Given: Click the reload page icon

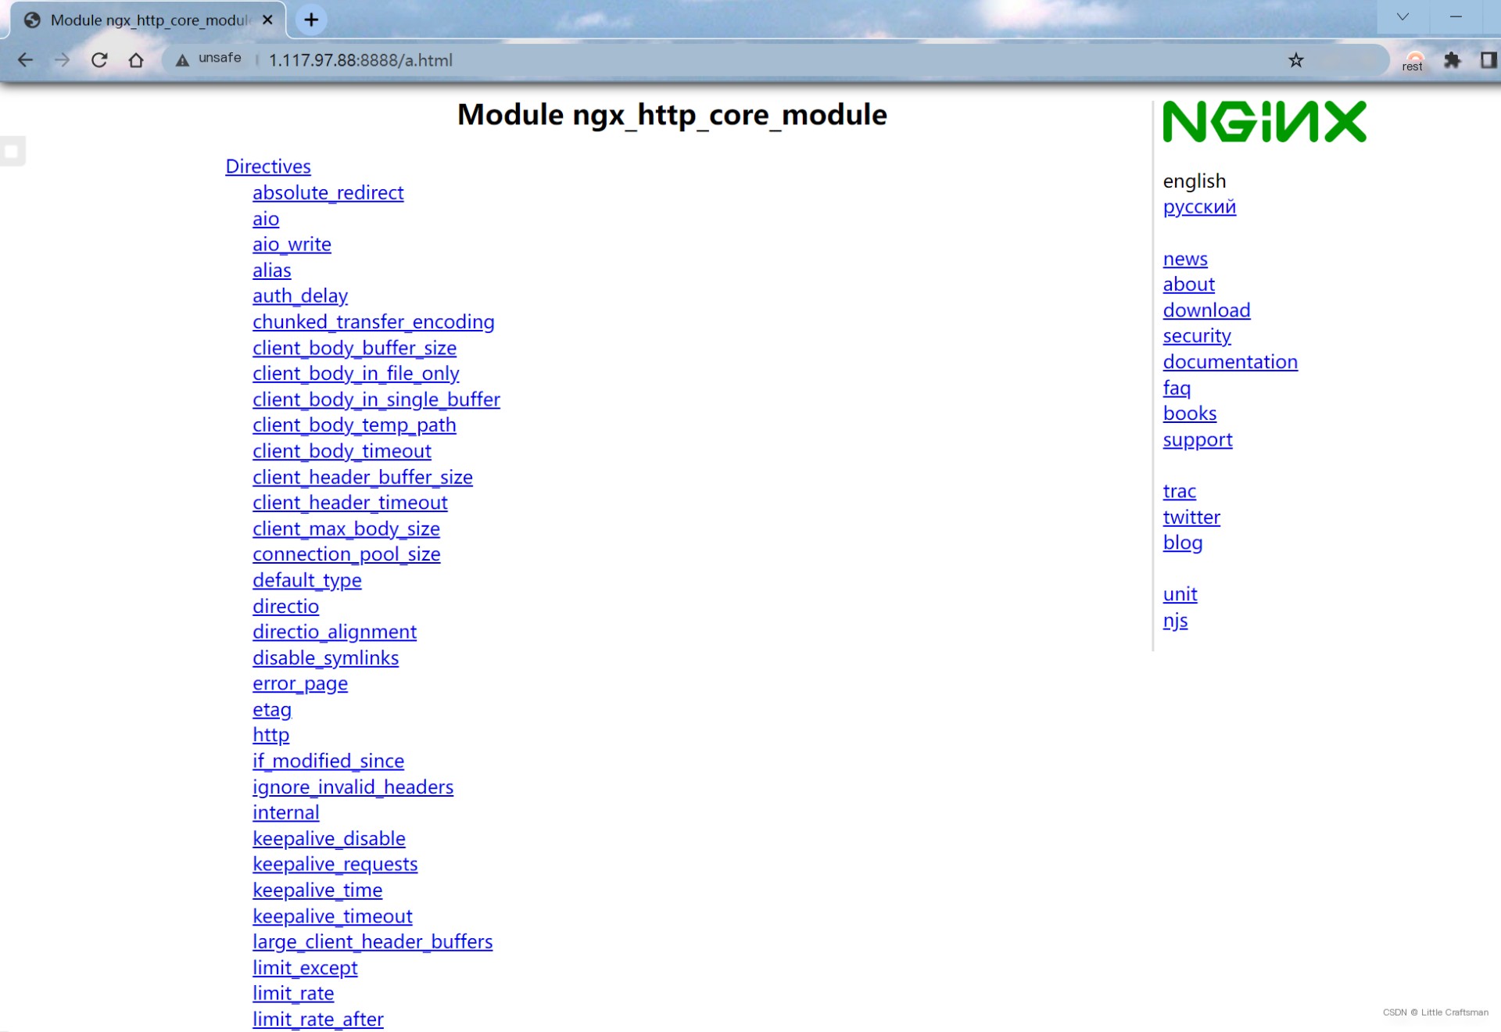Looking at the screenshot, I should (99, 60).
